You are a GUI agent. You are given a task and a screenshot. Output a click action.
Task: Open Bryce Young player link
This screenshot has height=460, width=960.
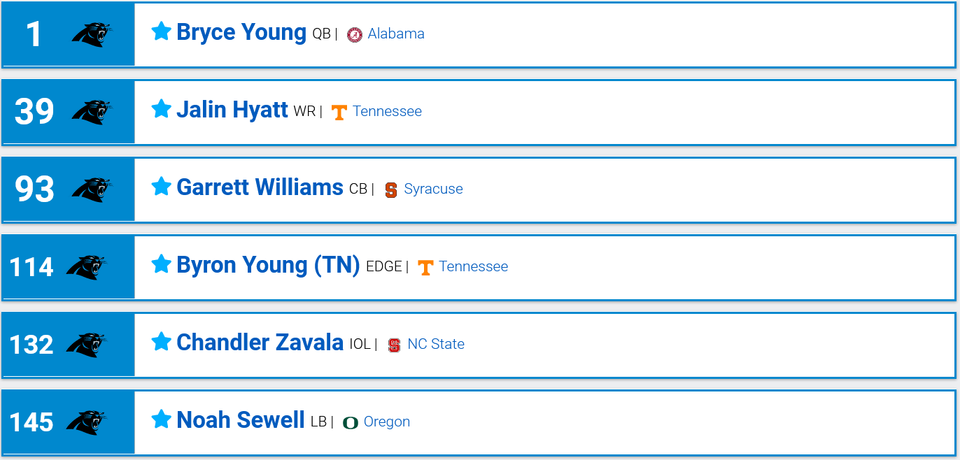click(241, 32)
